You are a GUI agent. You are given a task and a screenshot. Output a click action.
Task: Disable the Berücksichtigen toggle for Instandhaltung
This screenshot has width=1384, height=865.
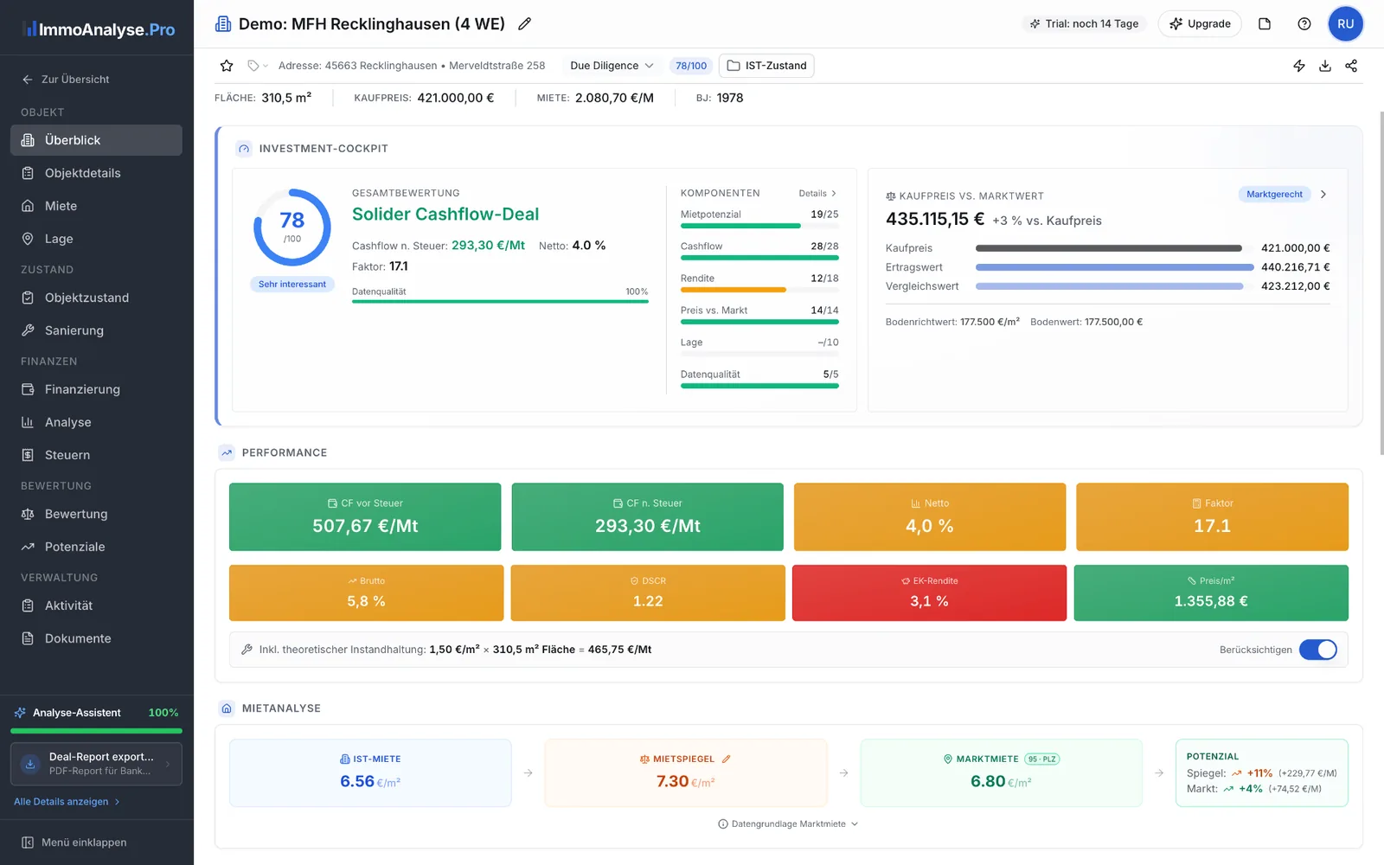(x=1318, y=650)
